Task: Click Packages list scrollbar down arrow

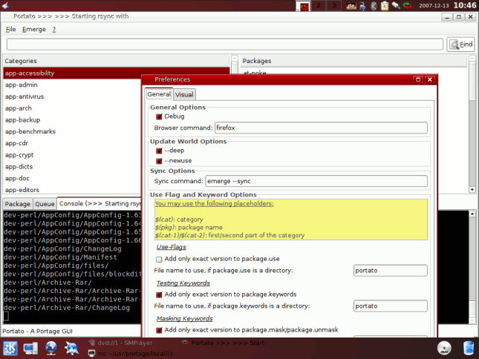Action: [x=472, y=190]
